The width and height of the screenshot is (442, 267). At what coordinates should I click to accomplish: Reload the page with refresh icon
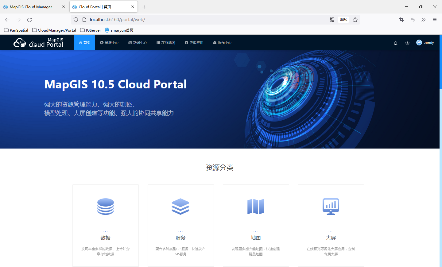(x=29, y=20)
